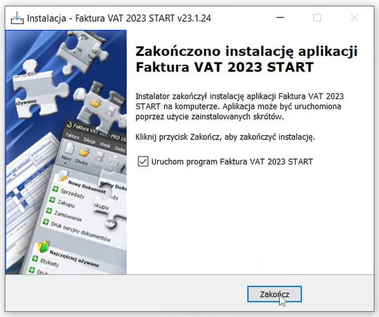Click the title "Instalacja - Faktura VAT 2023 START v23.1.24"
Viewport: 379px width, 317px height.
tap(119, 18)
